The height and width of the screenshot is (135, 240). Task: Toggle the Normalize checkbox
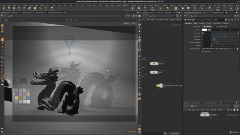202,52
